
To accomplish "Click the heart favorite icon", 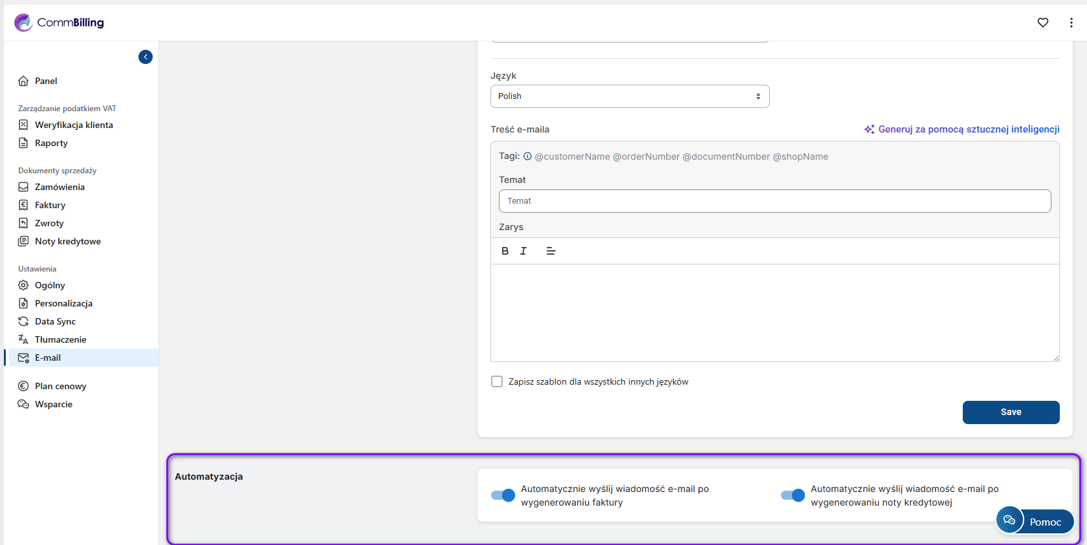I will [x=1042, y=23].
